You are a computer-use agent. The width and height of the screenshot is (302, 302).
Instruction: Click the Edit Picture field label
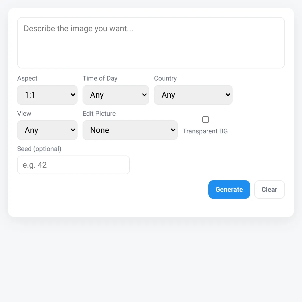pyautogui.click(x=99, y=114)
